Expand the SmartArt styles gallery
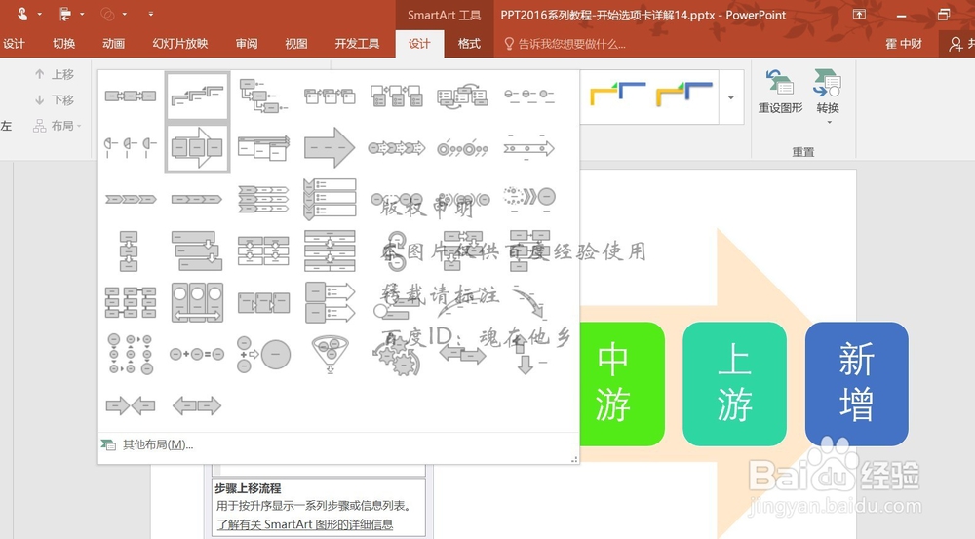Viewport: 975px width, 539px height. pos(730,97)
